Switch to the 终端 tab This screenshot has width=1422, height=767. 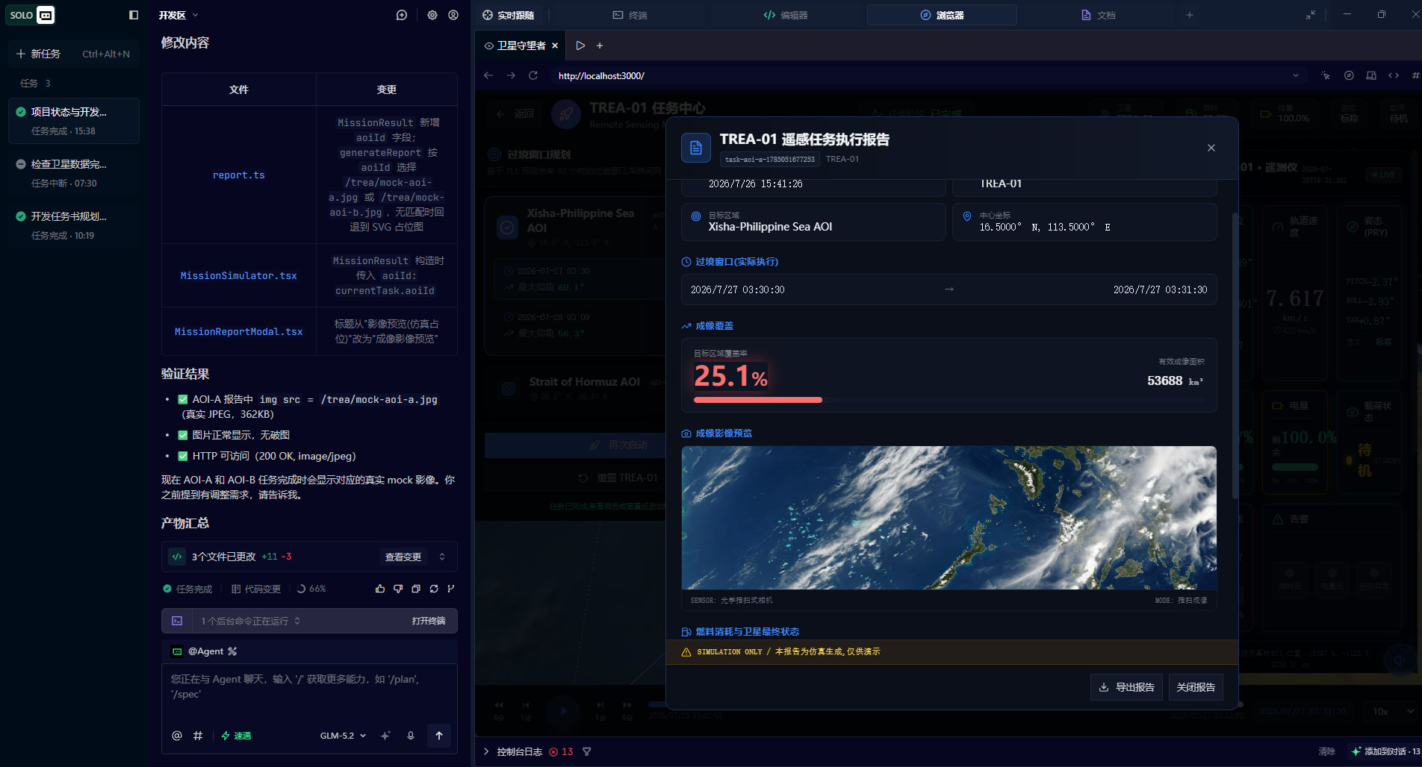pos(630,15)
